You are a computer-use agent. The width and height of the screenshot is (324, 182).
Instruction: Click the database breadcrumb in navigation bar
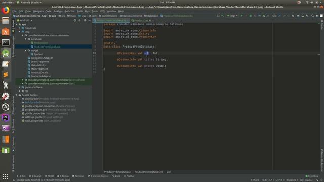click(151, 16)
